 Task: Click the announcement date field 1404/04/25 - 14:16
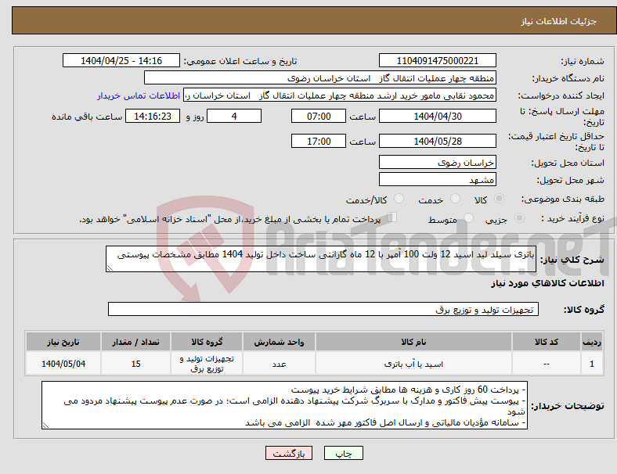coord(121,61)
